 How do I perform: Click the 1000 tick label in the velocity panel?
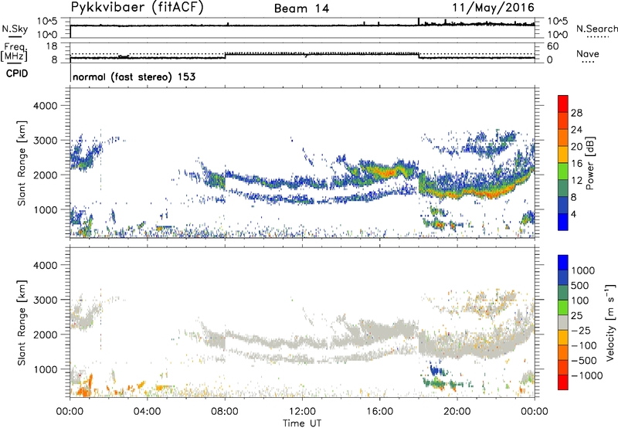click(x=46, y=369)
